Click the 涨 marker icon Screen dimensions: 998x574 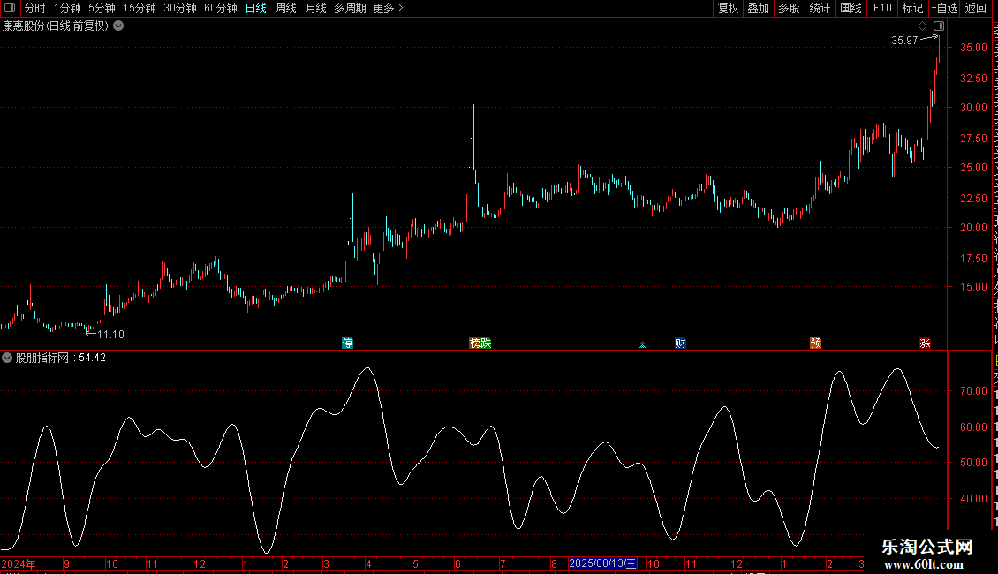(x=925, y=343)
